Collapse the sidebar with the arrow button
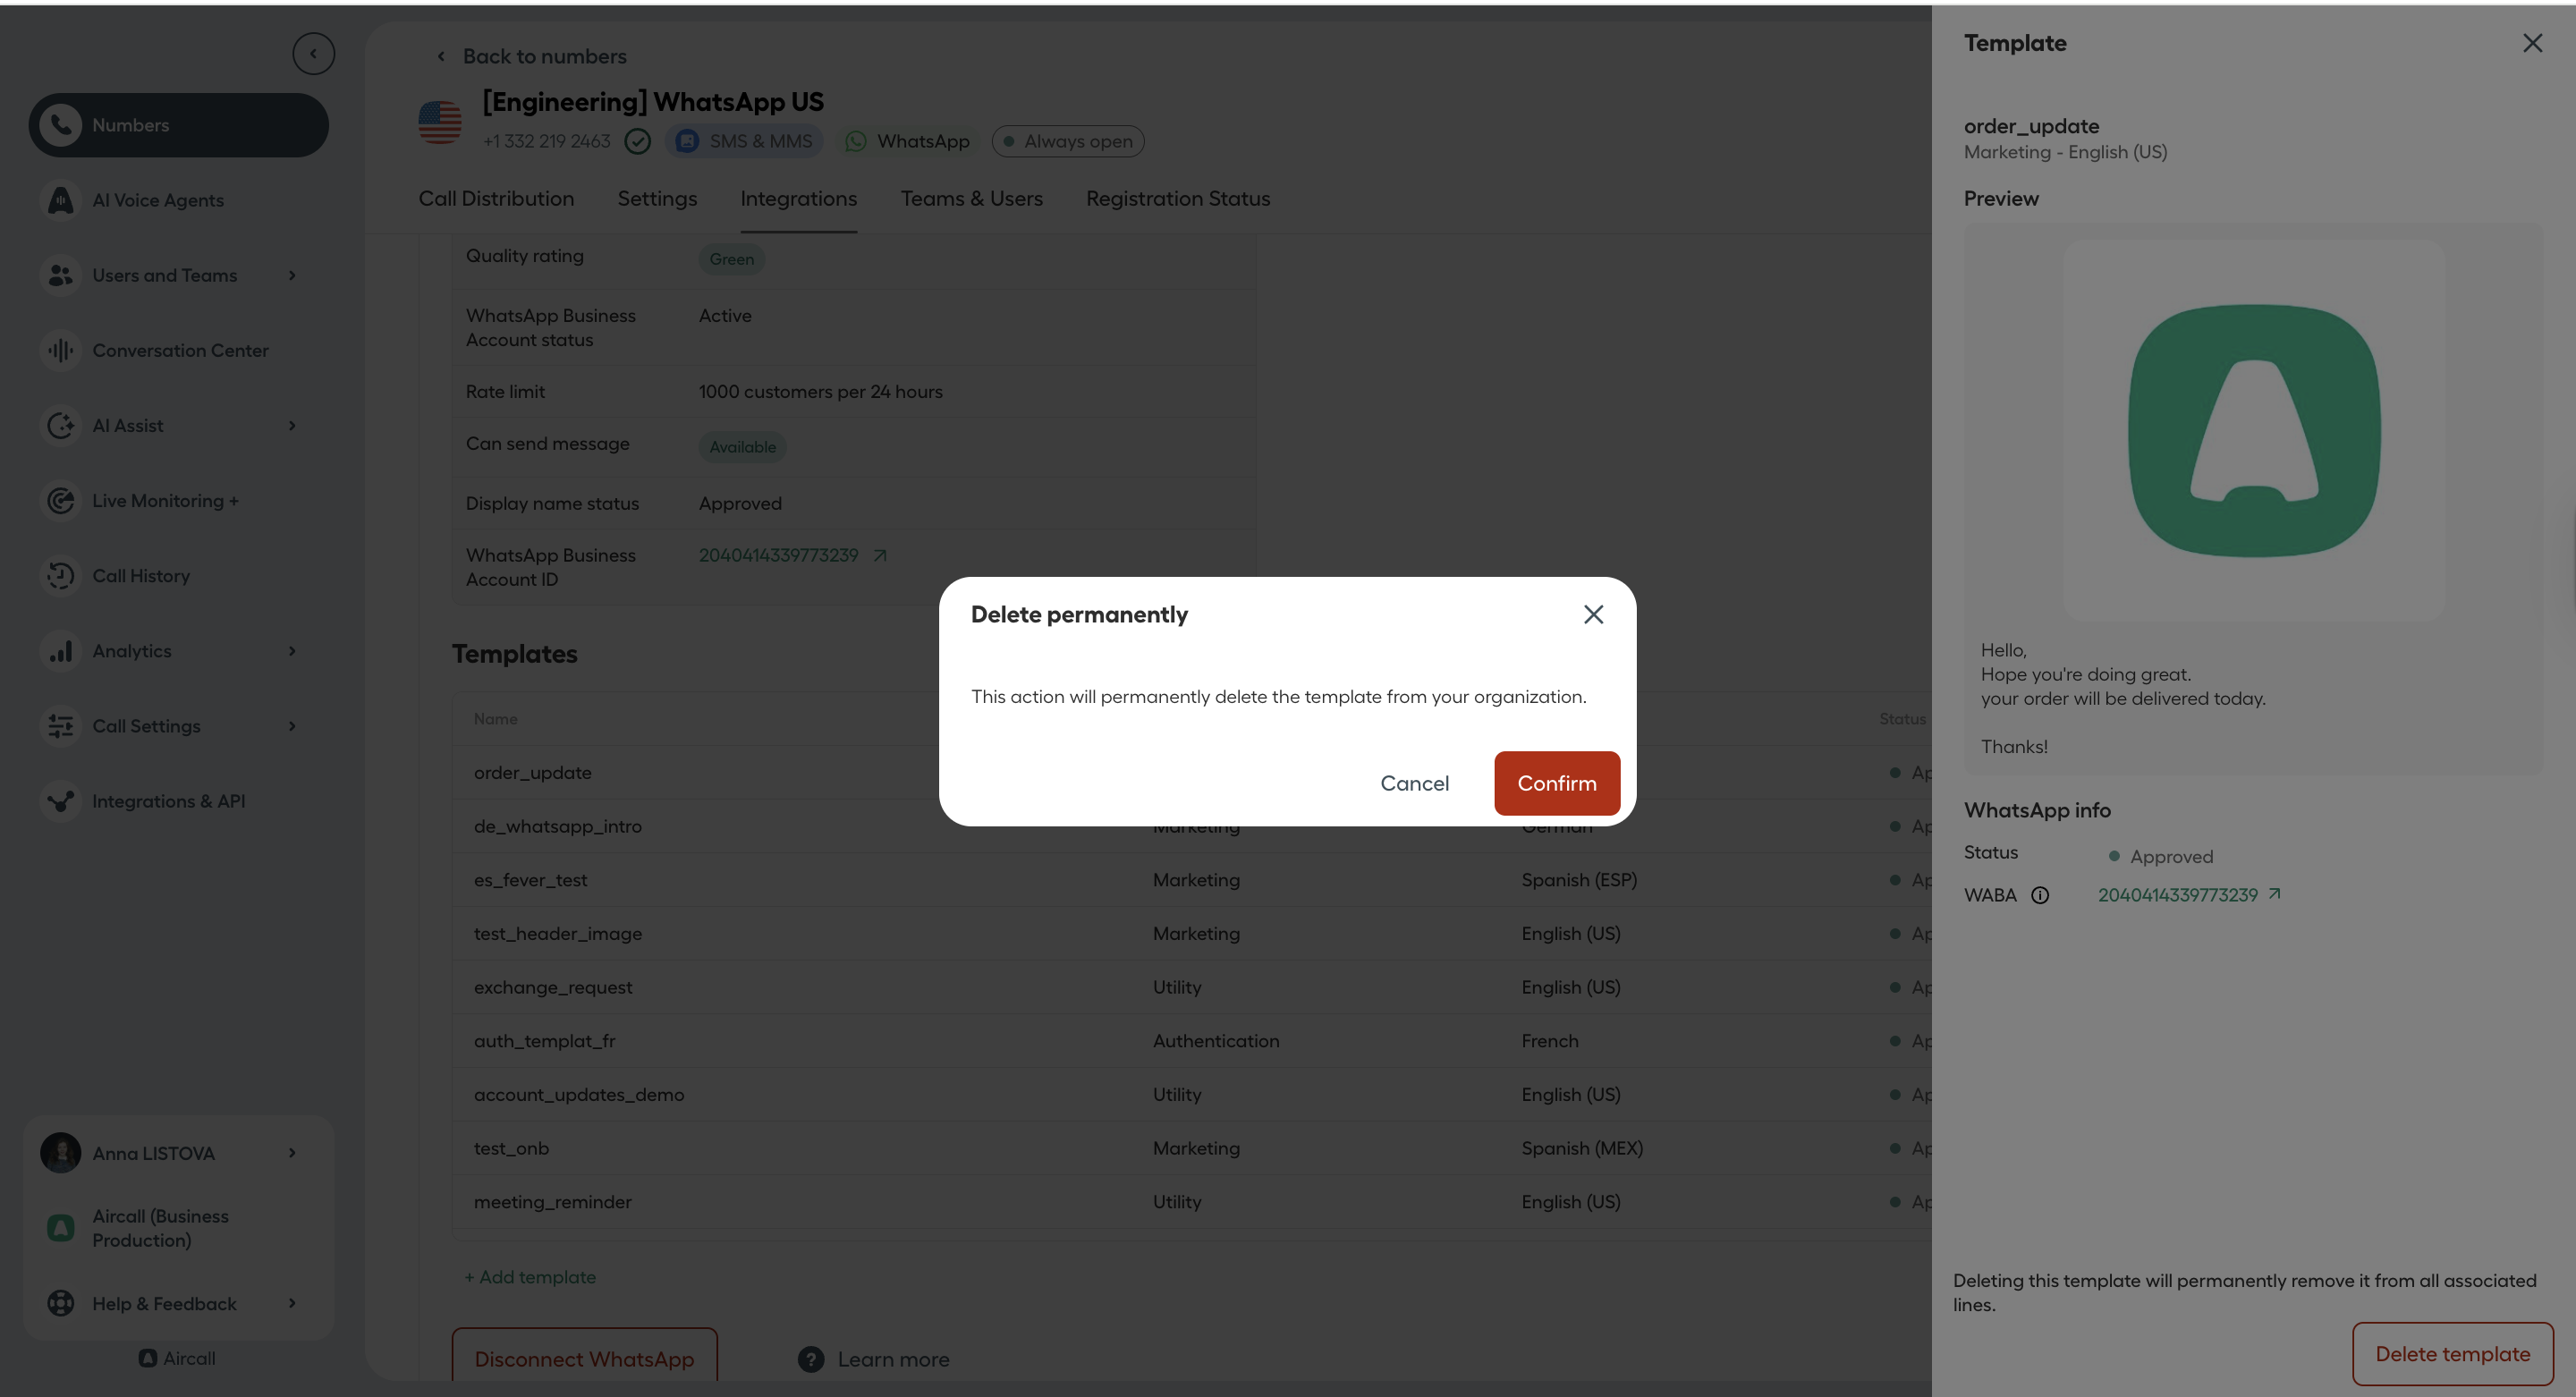The width and height of the screenshot is (2576, 1397). 313,54
